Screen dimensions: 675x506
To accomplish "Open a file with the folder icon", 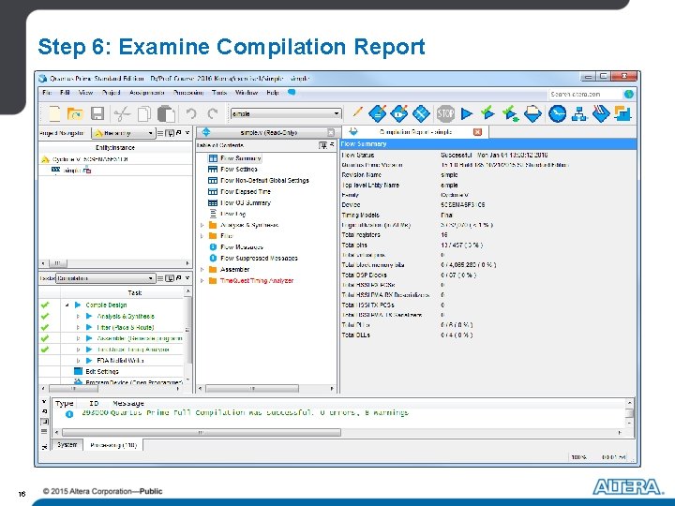I will click(75, 114).
